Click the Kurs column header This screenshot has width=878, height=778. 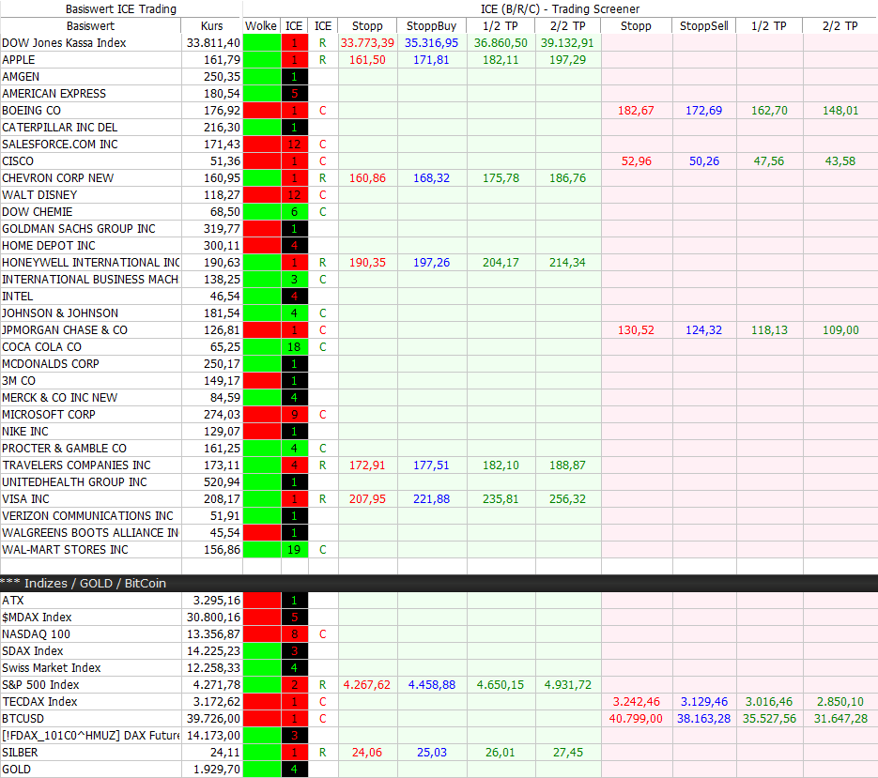pyautogui.click(x=211, y=25)
